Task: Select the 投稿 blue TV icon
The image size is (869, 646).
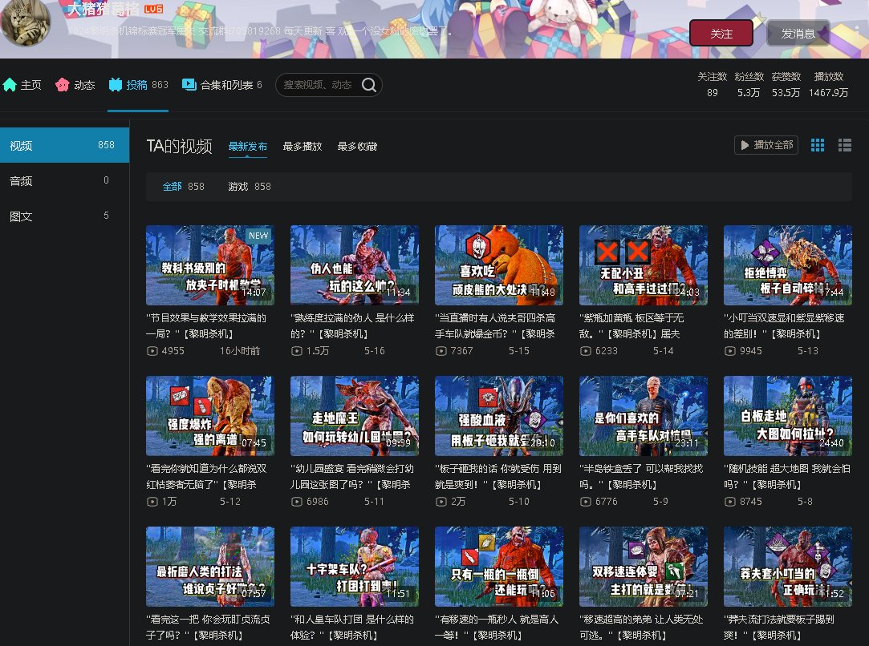Action: tap(116, 85)
